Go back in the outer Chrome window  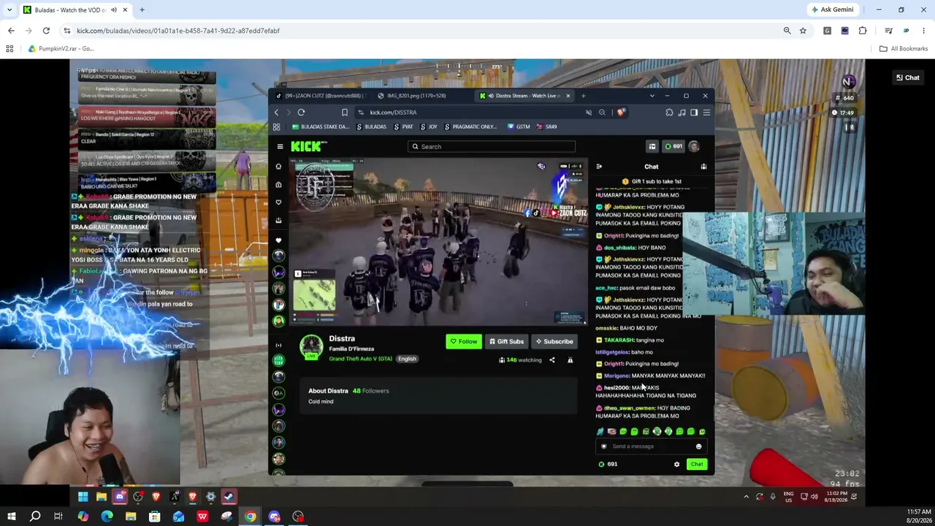(x=11, y=31)
